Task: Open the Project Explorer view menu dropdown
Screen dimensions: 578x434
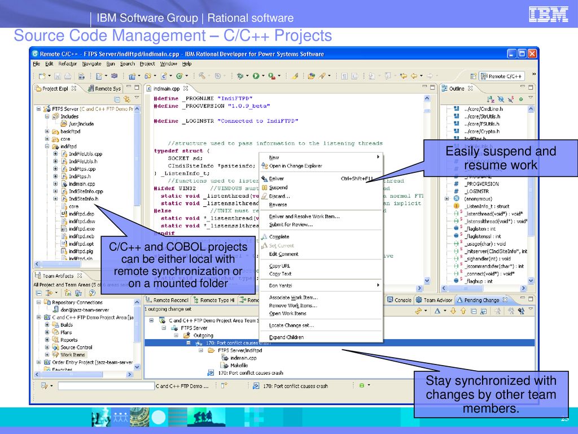Action: [137, 98]
